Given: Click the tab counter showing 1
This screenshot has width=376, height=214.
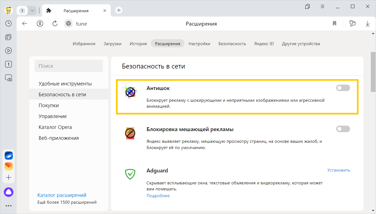Looking at the screenshot, I should tap(22, 11).
